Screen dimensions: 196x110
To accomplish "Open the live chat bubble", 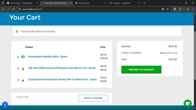I will pyautogui.click(x=188, y=104).
